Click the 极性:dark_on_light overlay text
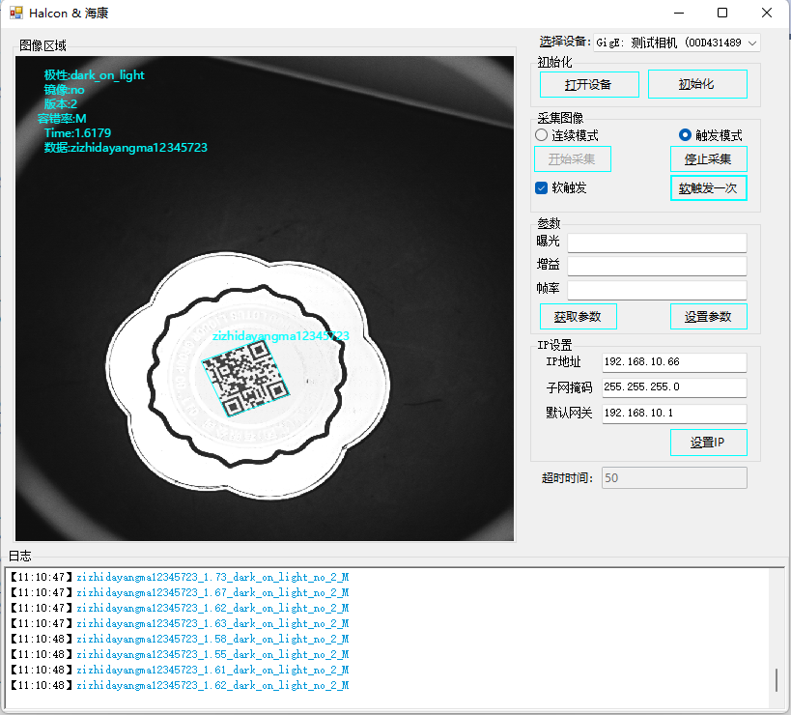 (94, 75)
